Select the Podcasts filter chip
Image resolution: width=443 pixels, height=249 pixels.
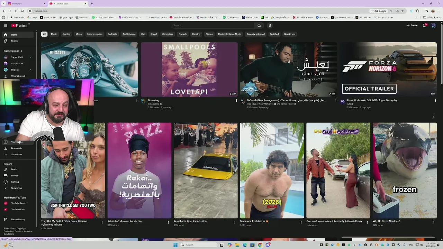112,34
